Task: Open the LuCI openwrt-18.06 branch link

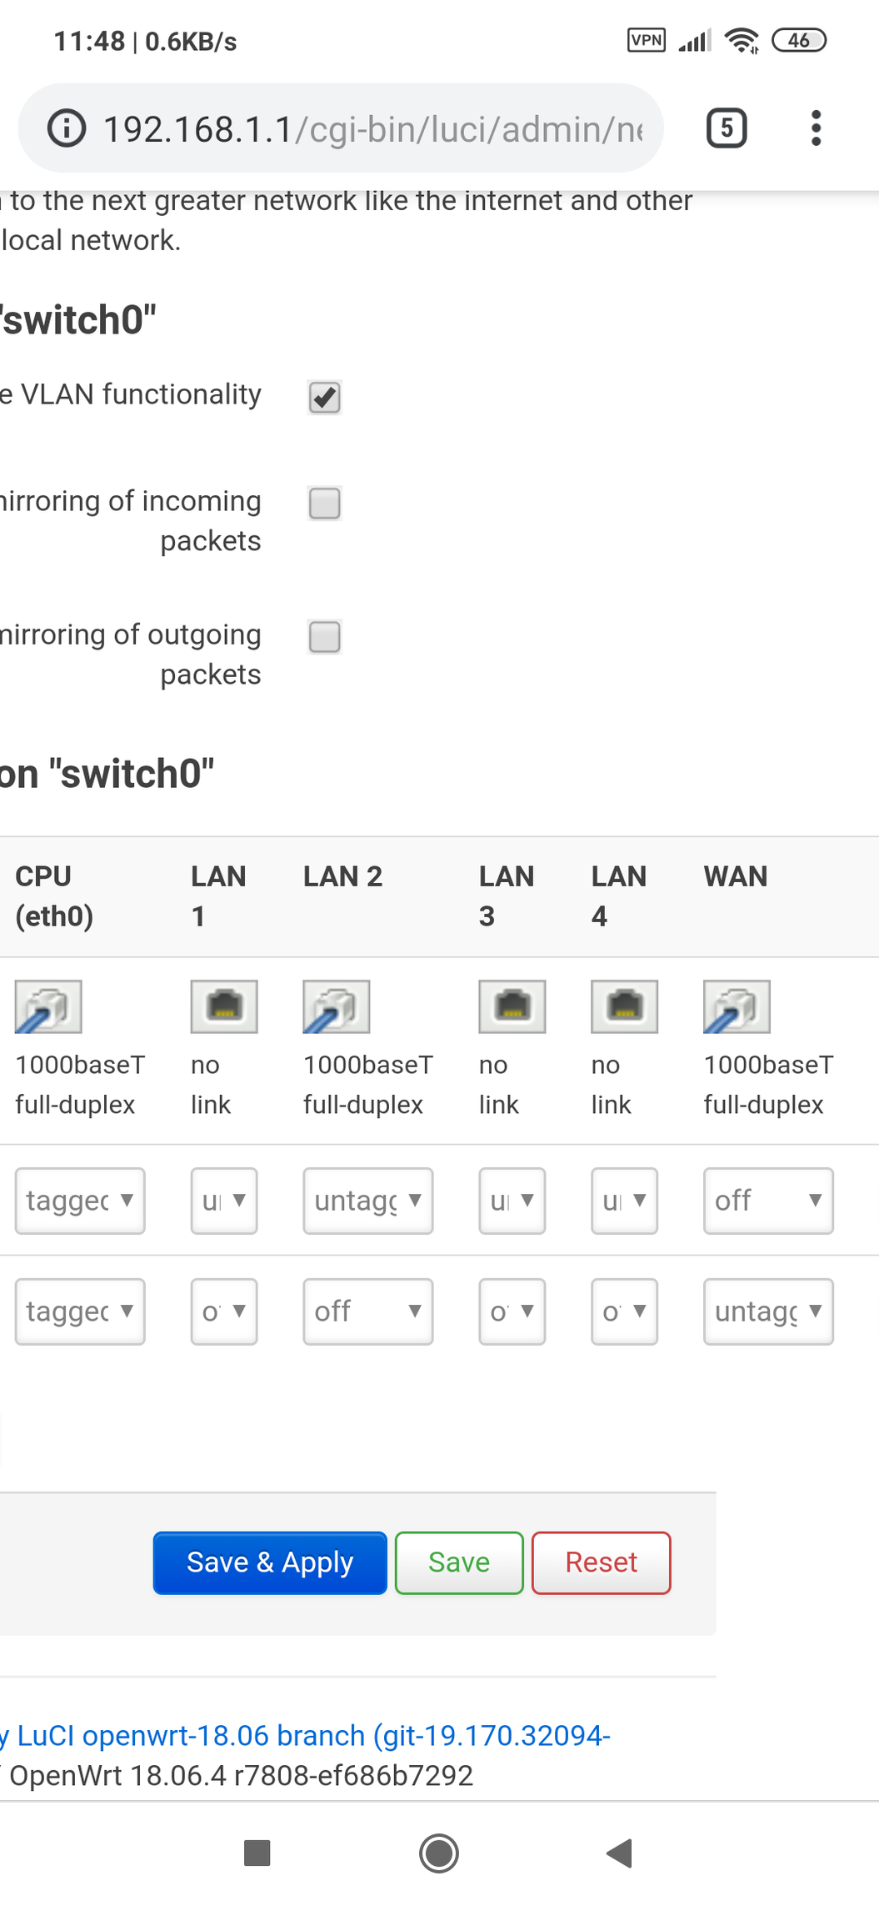Action: (x=313, y=1735)
